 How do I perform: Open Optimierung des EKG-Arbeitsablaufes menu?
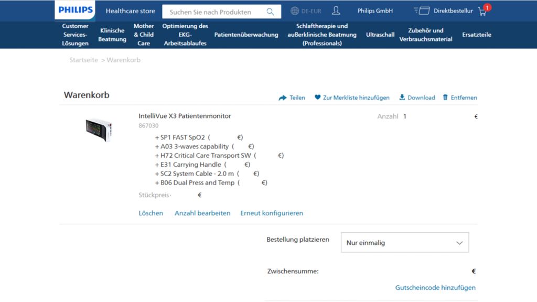(185, 35)
